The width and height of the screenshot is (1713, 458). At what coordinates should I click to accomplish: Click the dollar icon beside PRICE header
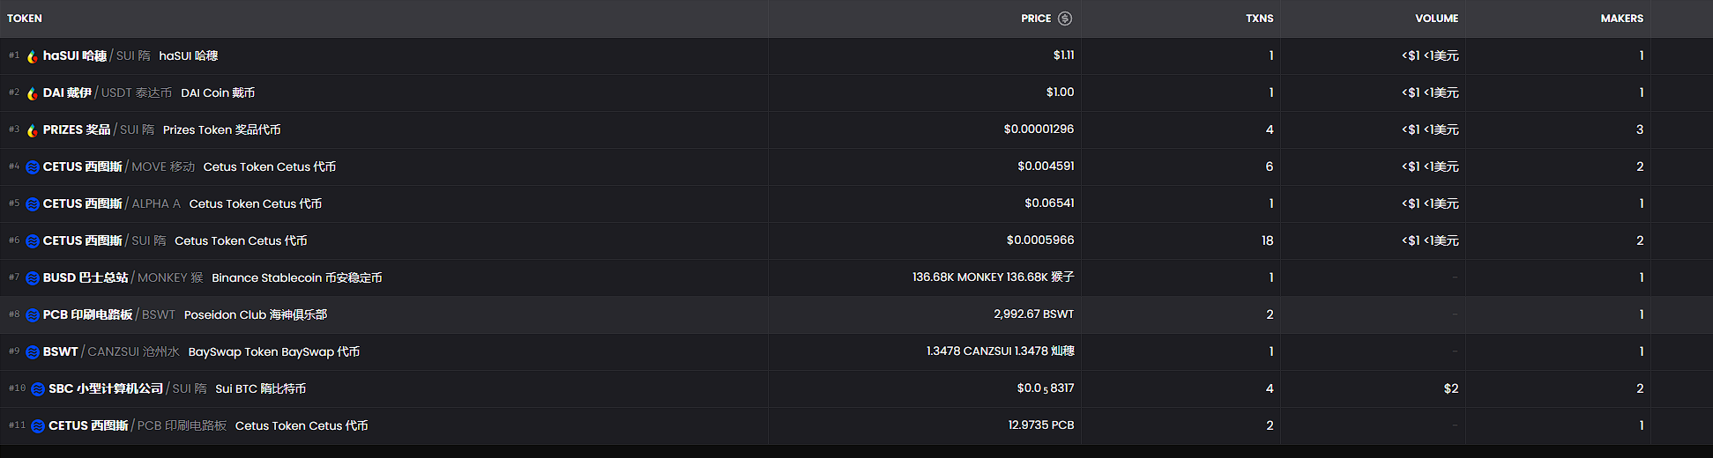[x=1065, y=18]
